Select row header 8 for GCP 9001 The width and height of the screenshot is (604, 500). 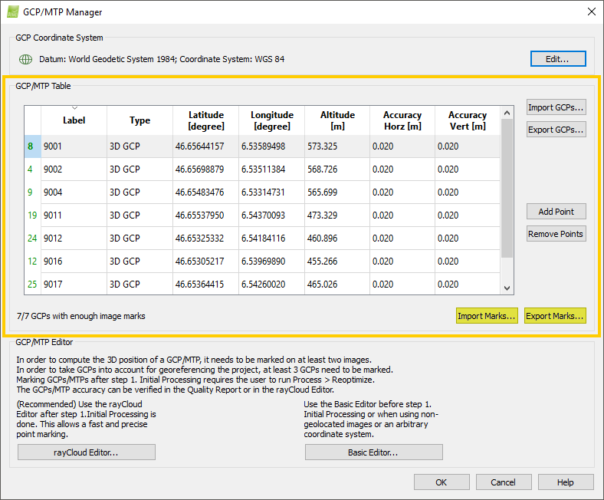31,146
